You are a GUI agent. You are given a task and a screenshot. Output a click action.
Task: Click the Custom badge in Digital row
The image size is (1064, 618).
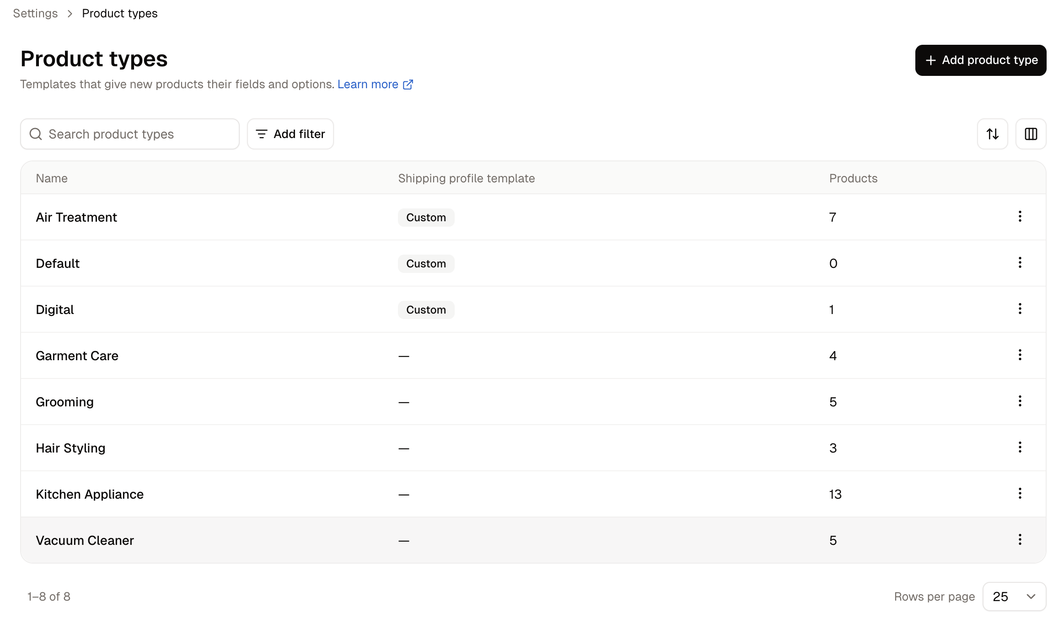pos(426,310)
